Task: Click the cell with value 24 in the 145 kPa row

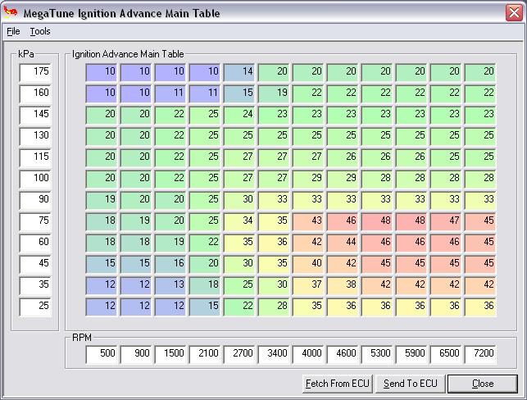Action: pyautogui.click(x=239, y=115)
